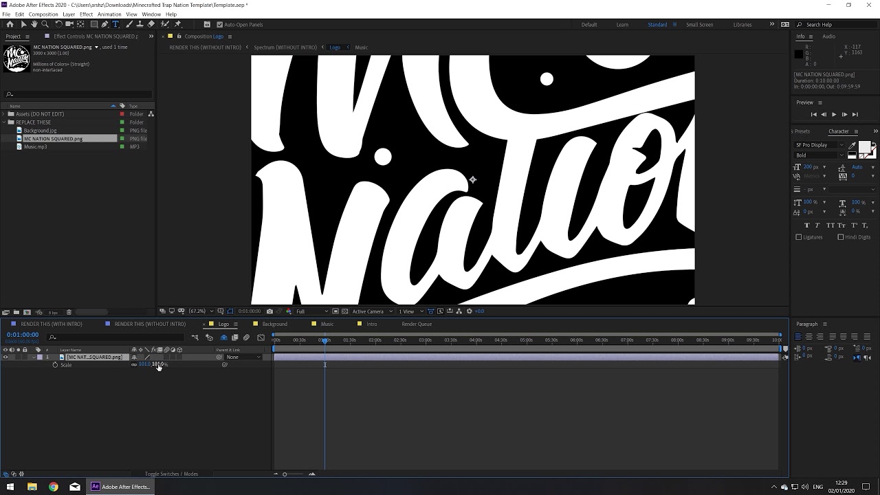Select the Puppet Pin tool
This screenshot has width=880, height=495.
[178, 24]
